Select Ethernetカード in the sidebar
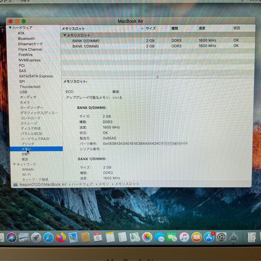The width and height of the screenshot is (261, 261). point(31,44)
